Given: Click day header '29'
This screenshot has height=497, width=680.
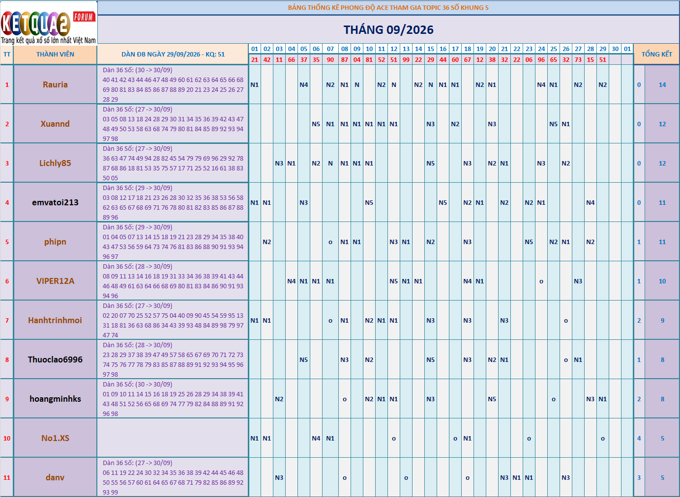Looking at the screenshot, I should click(x=603, y=49).
